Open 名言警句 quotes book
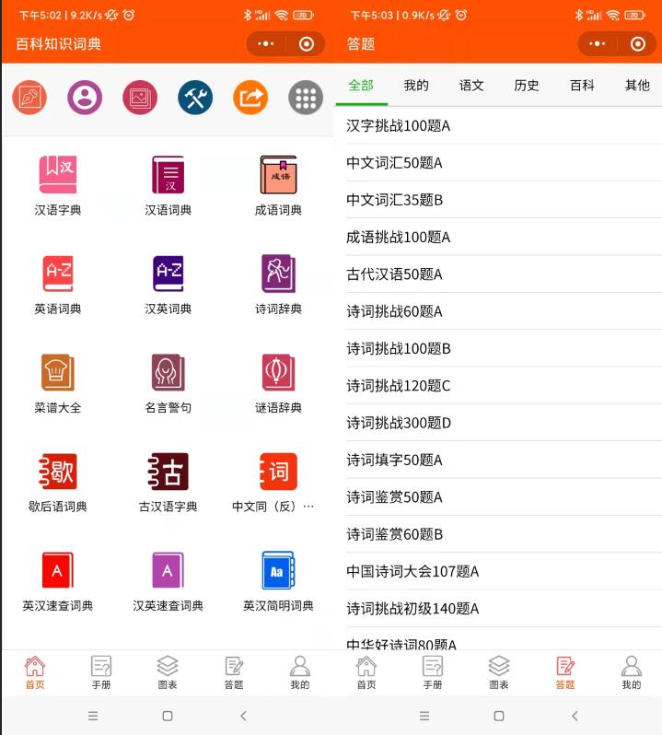662x735 pixels. (168, 383)
